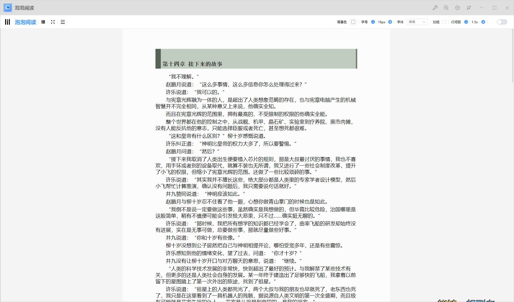This screenshot has height=302, width=514.
Task: Switch to grid view icon
Action: [x=43, y=22]
